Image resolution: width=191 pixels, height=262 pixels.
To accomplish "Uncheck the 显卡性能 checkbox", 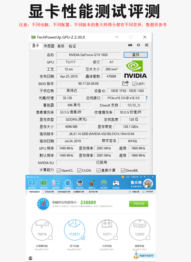I will tap(83, 238).
